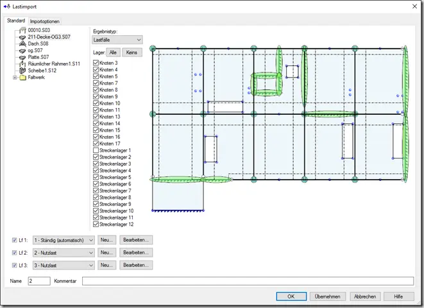This screenshot has width=424, height=308.
Task: Close the Lastimport dialog
Action: 414,6
